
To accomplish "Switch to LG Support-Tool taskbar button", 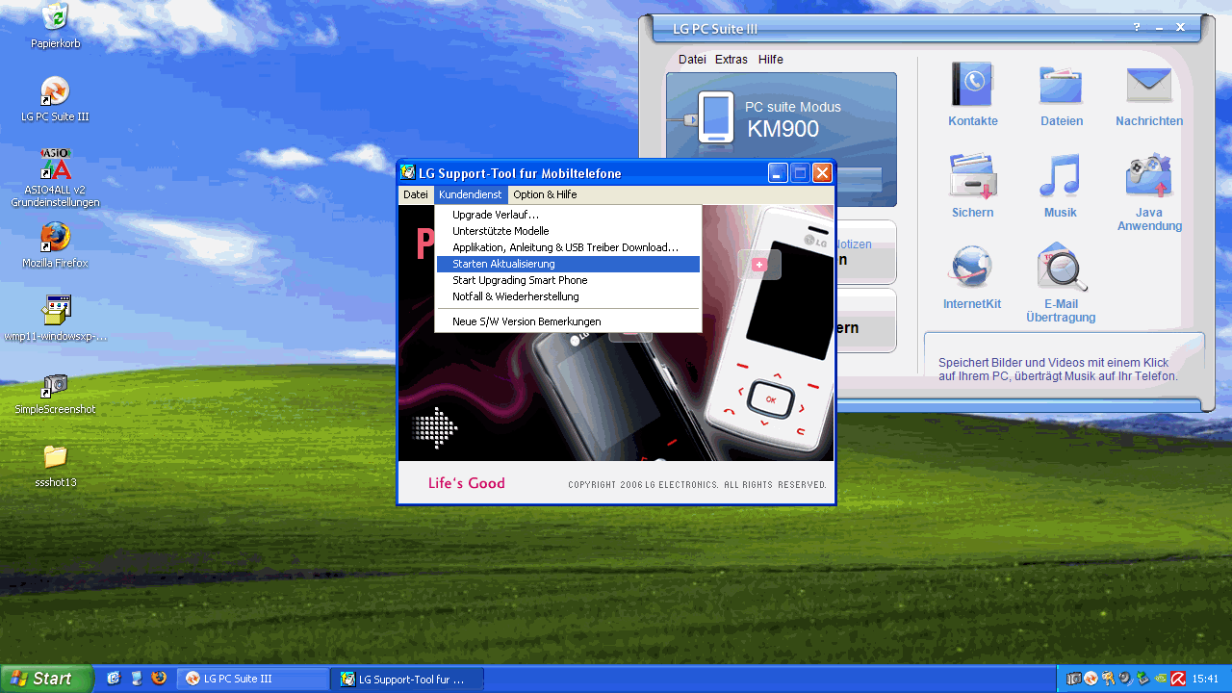I will (409, 679).
